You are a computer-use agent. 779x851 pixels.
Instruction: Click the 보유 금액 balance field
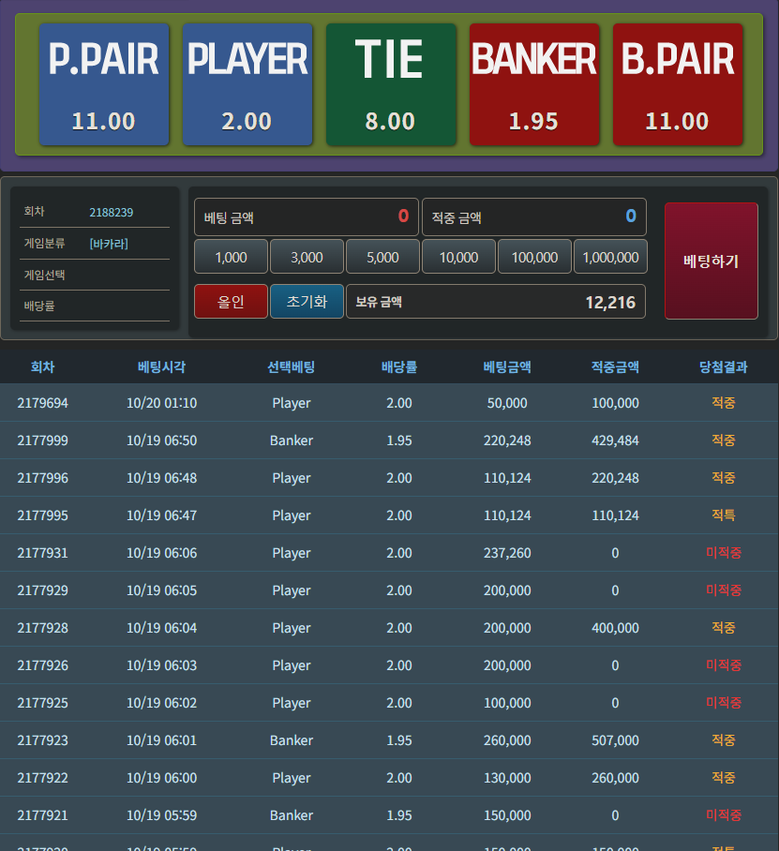pyautogui.click(x=496, y=301)
